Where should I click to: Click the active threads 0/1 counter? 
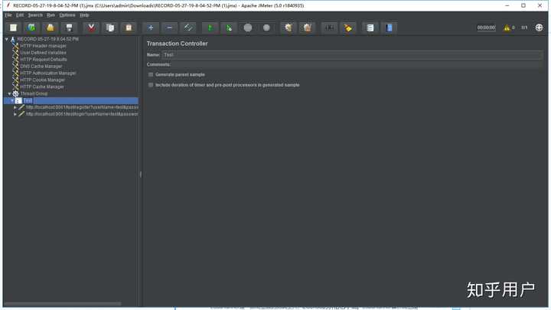point(524,28)
